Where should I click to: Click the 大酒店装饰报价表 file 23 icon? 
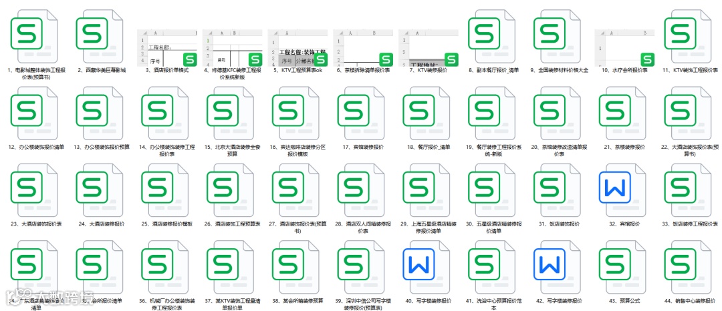coord(35,191)
